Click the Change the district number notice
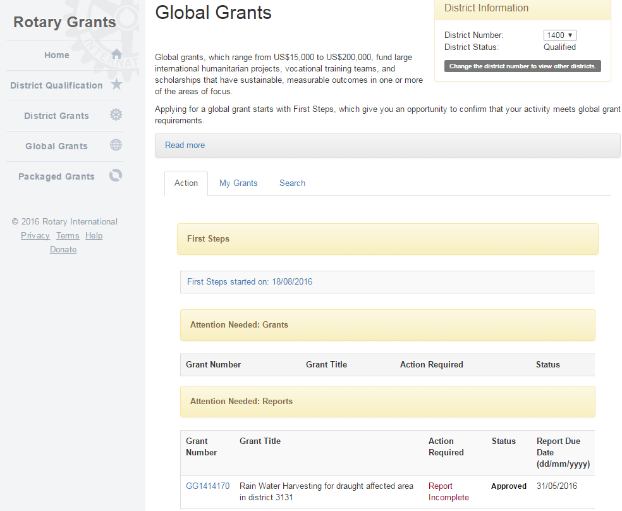The height and width of the screenshot is (511, 622). point(522,66)
